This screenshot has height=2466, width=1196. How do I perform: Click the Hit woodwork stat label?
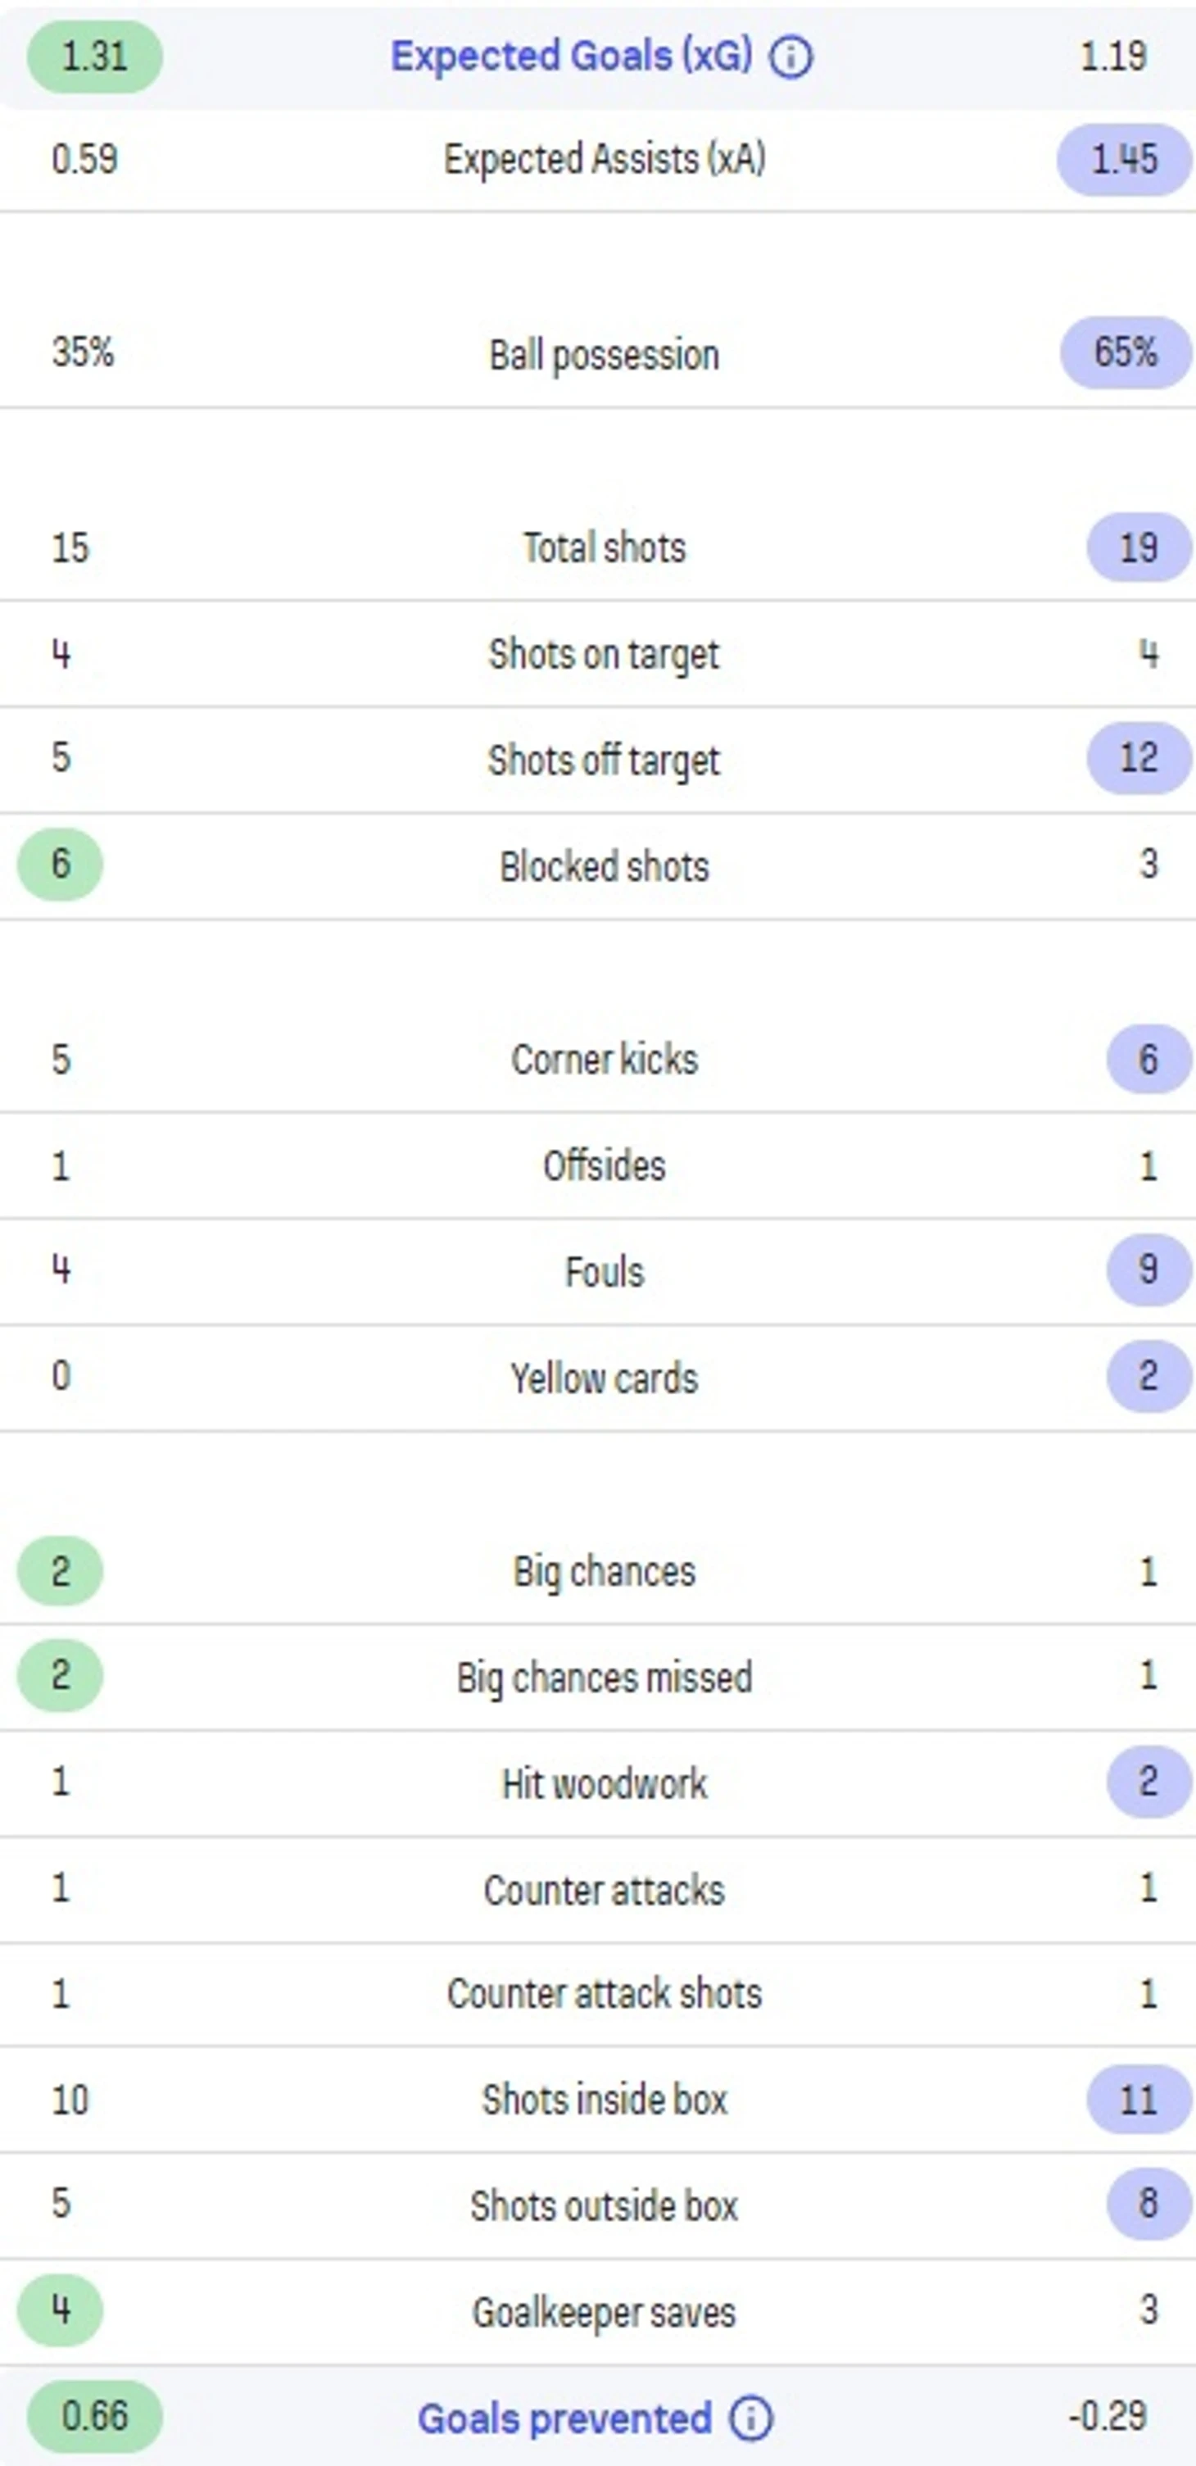coord(604,1783)
